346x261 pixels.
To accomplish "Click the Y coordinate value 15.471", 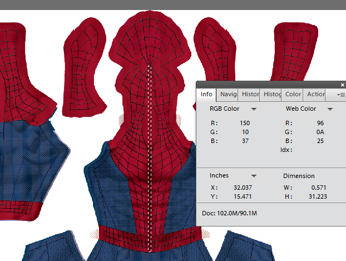I will point(243,196).
